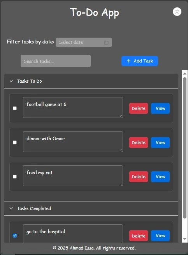
Task: Delete the 'feed my cat' task
Action: pos(139,177)
